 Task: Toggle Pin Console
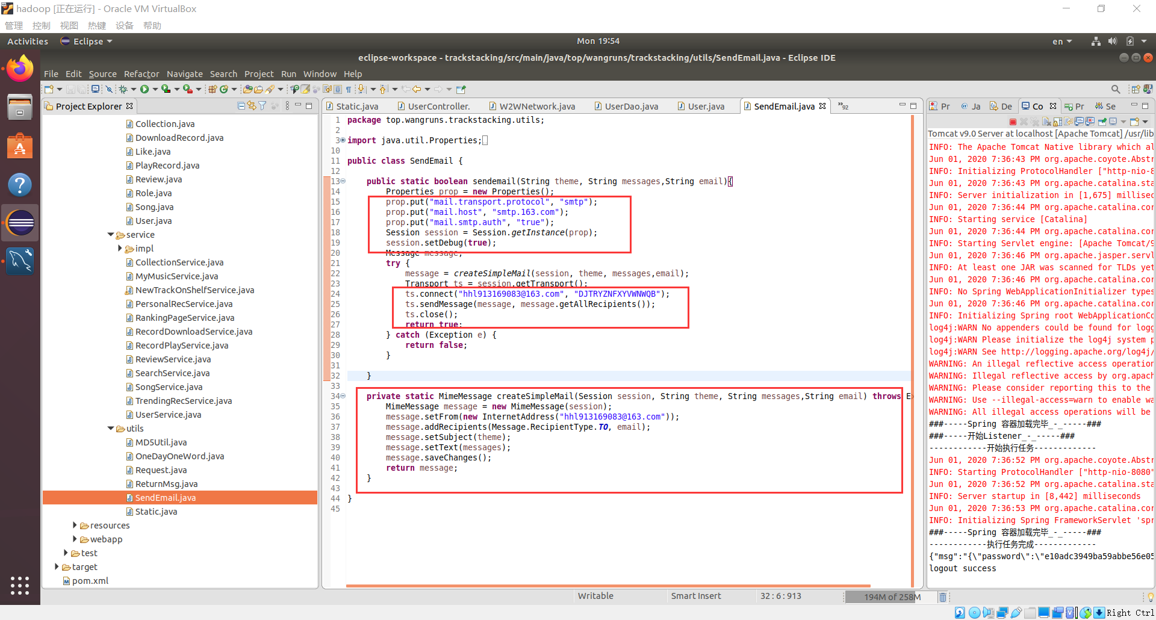coord(1102,122)
